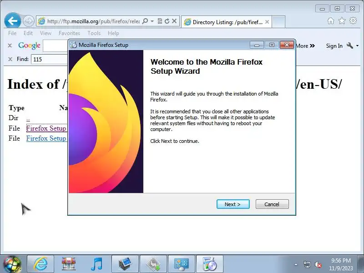This screenshot has width=364, height=273.
Task: Open the address bar dropdown arrow
Action: pyautogui.click(x=152, y=21)
